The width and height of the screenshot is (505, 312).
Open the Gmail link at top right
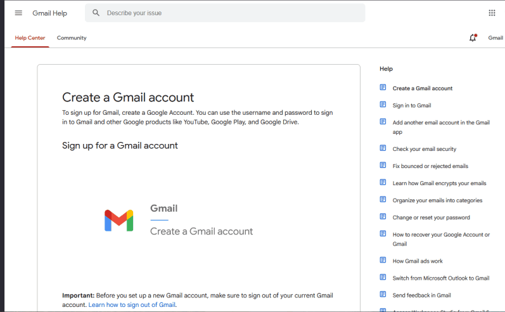pos(495,38)
